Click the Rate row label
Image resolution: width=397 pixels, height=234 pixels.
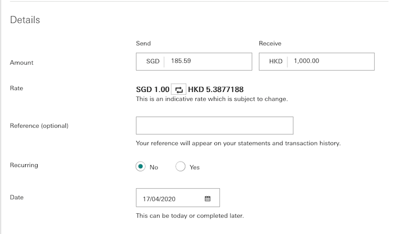click(x=16, y=88)
